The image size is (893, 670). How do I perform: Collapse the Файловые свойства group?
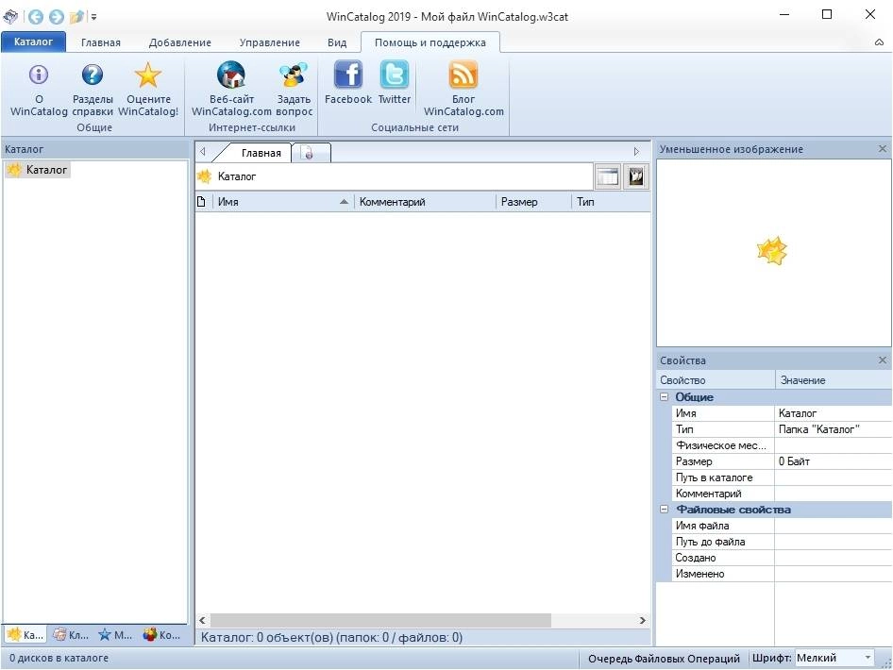(x=664, y=510)
